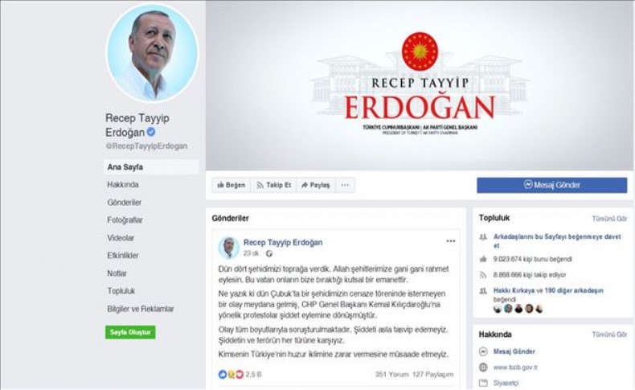Open the www.tccb.gov.tr link

[515, 367]
